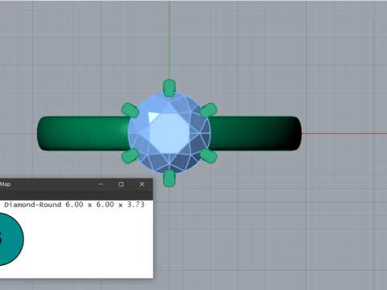This screenshot has height=290, width=387.
Task: Select the Diamond-Round 6.00 x 6.00 x 3.73 label
Action: point(74,205)
